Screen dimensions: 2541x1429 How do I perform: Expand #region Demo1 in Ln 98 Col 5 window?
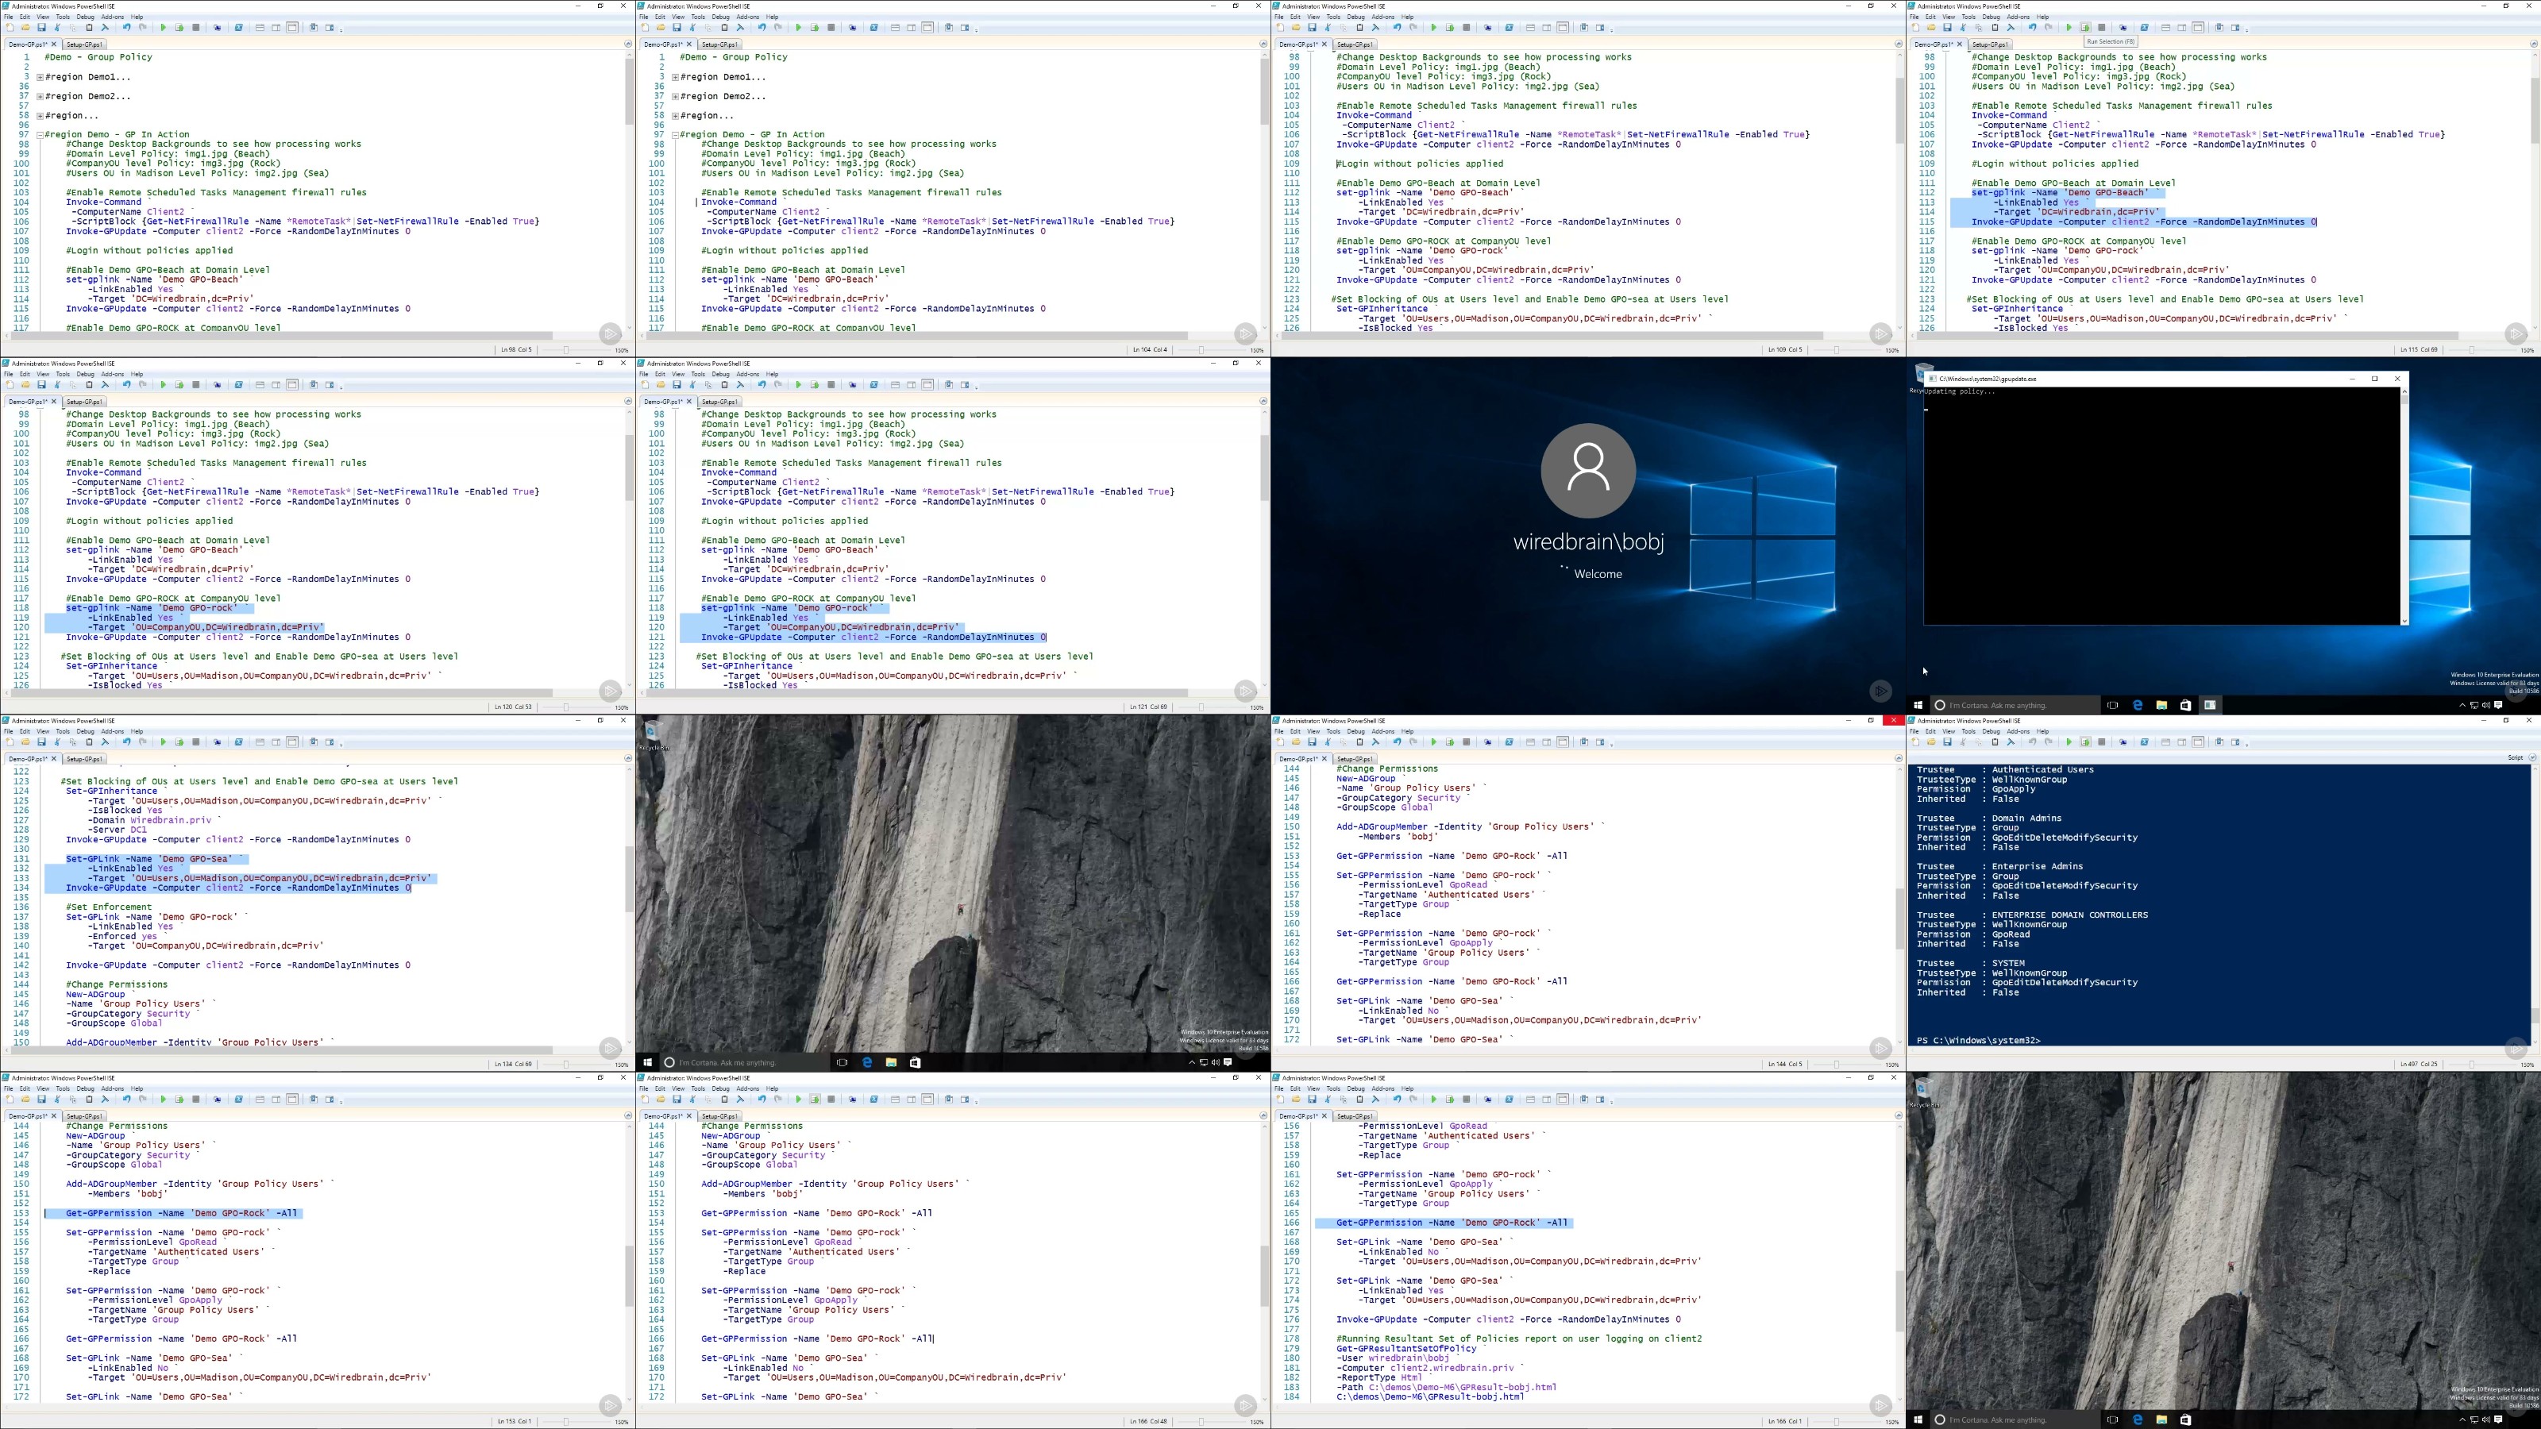tap(40, 77)
